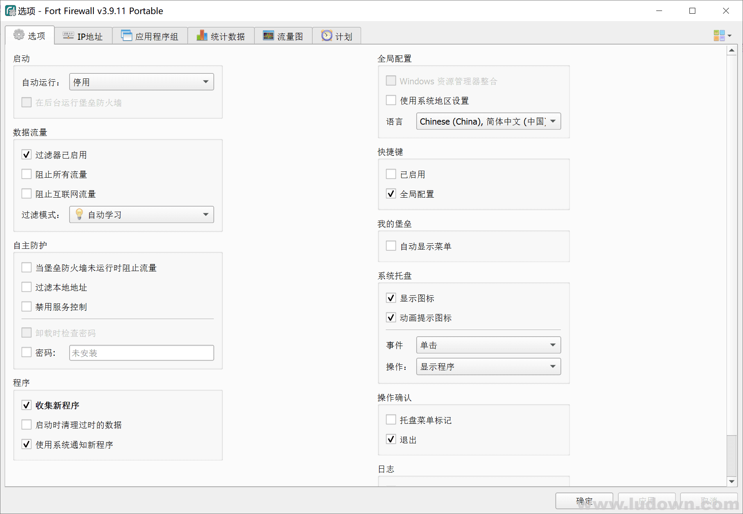The height and width of the screenshot is (514, 743).
Task: Click the scrollbar up arrow
Action: point(732,50)
